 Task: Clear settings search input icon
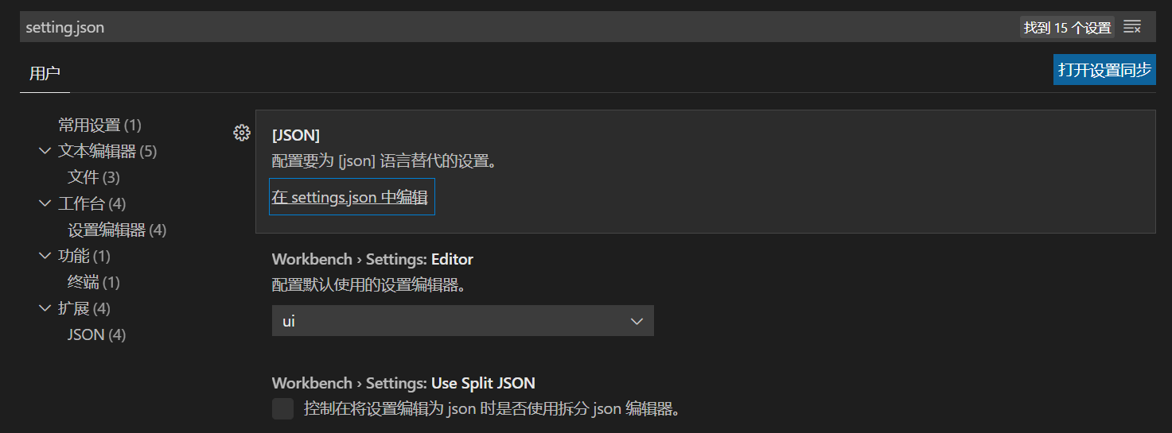point(1132,27)
